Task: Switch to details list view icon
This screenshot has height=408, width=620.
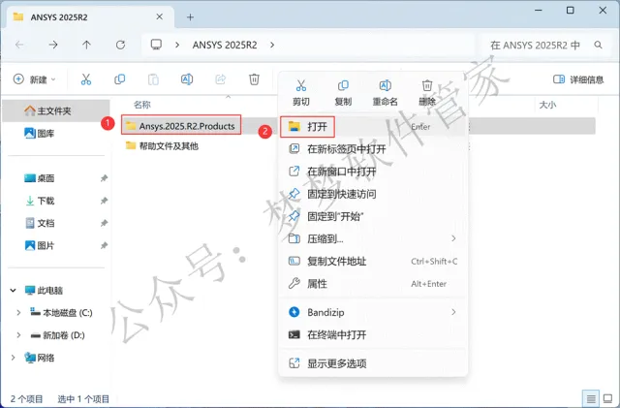Action: 591,398
